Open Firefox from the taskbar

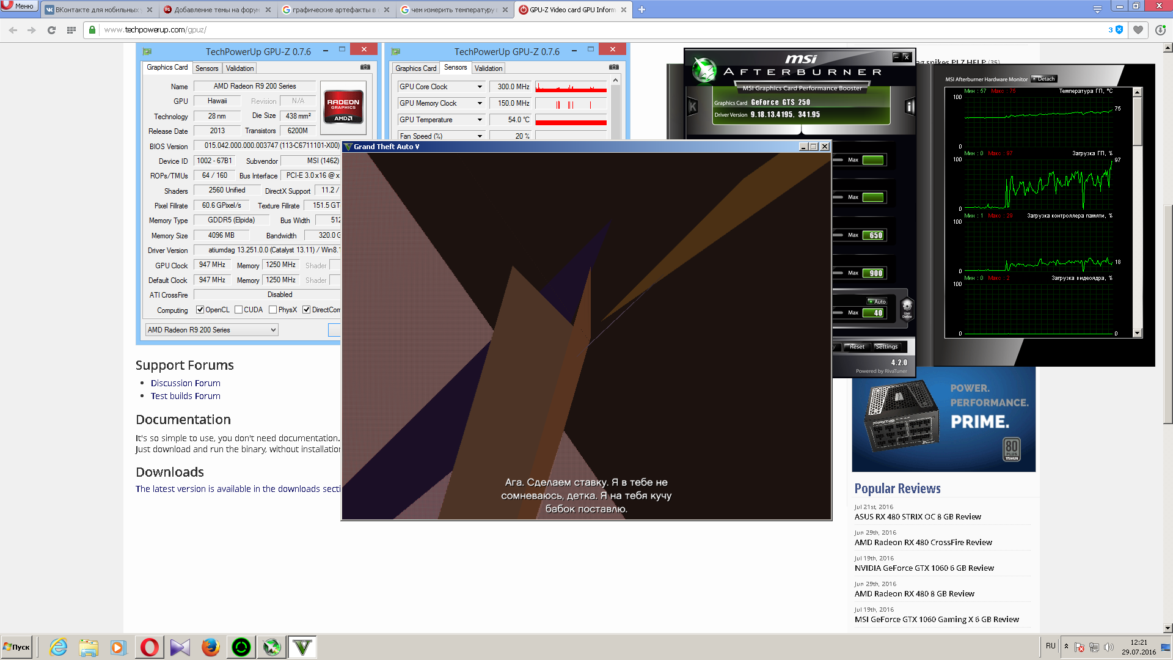pyautogui.click(x=210, y=647)
